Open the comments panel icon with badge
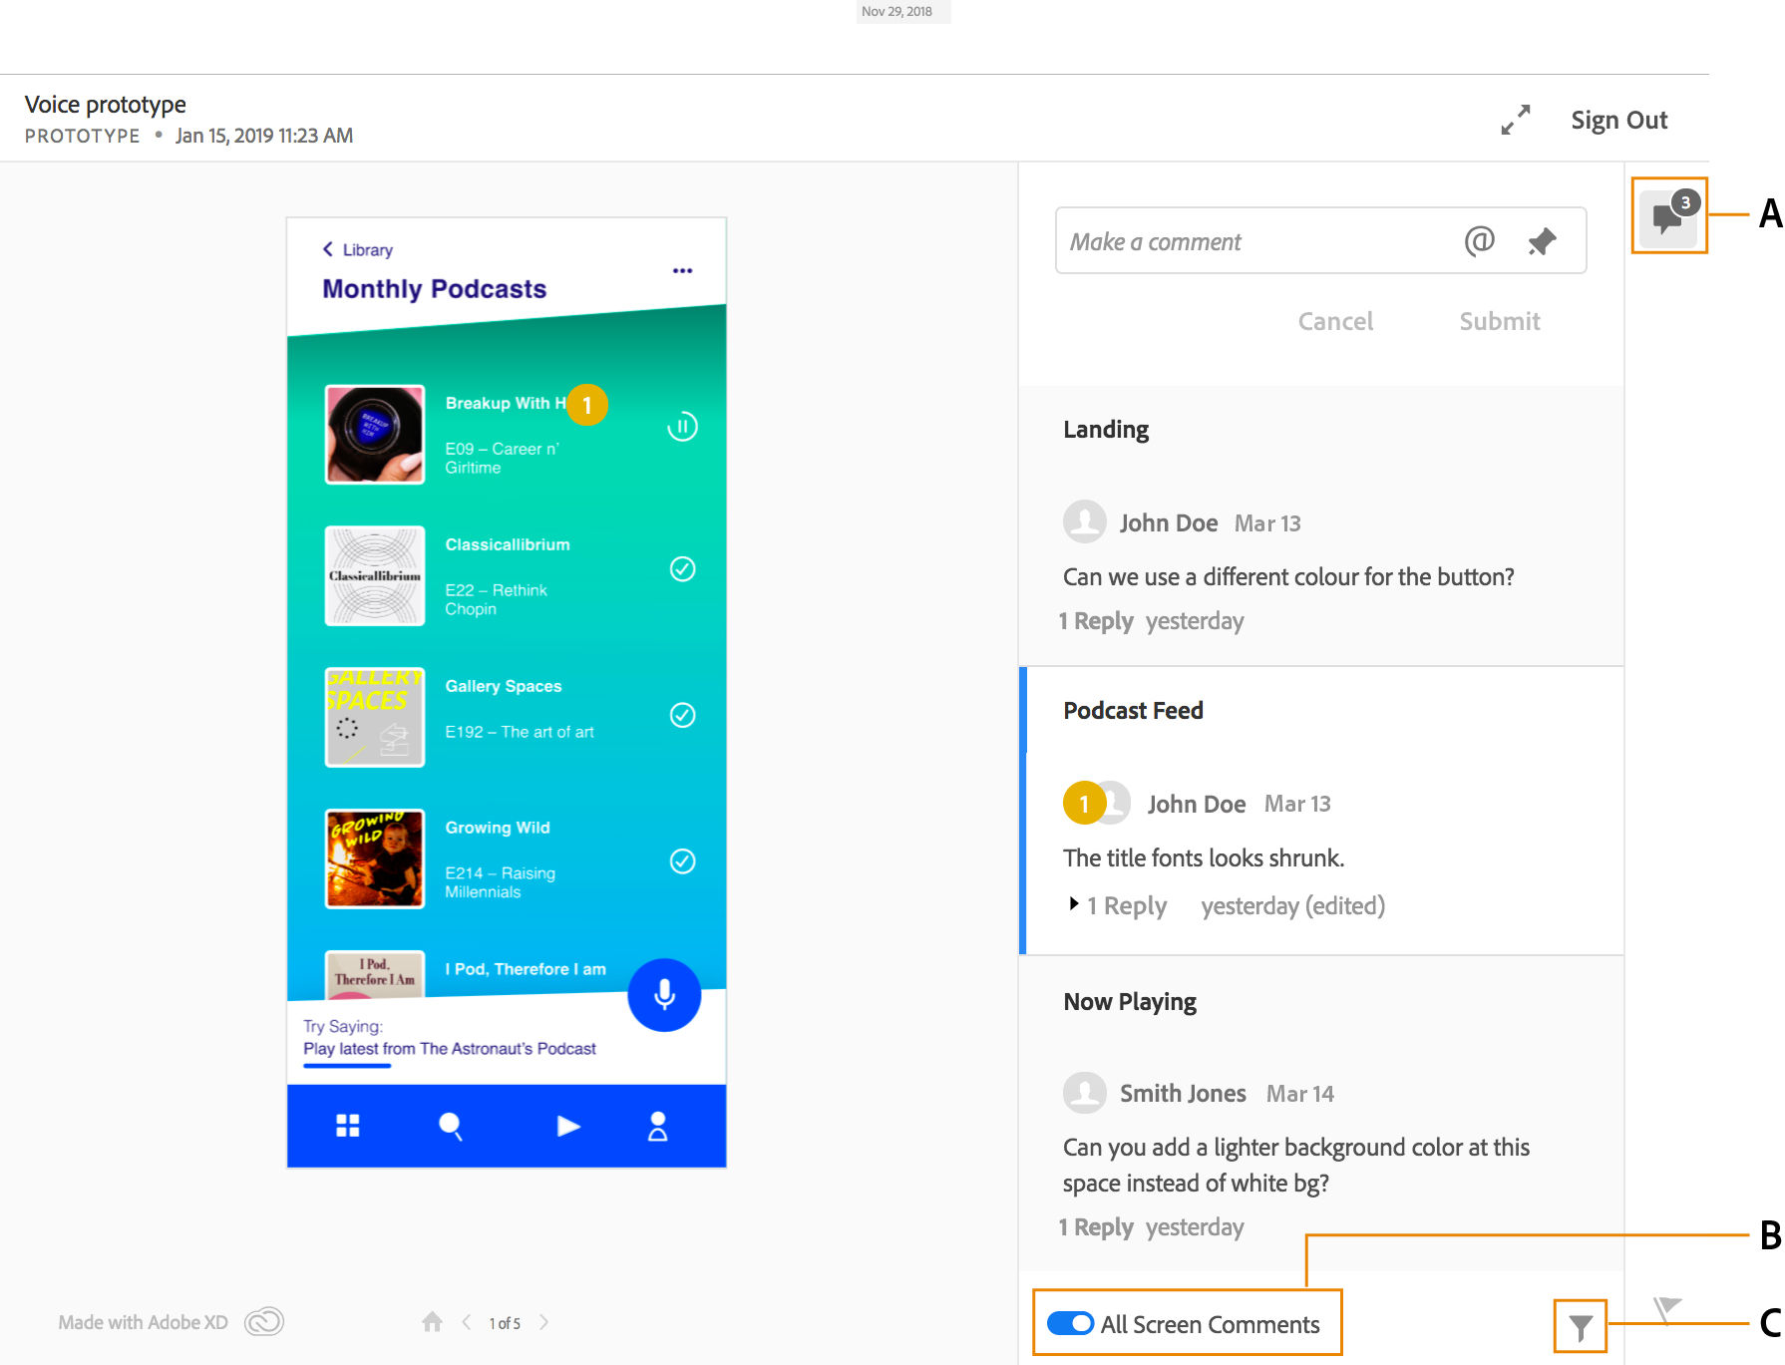 pos(1666,217)
